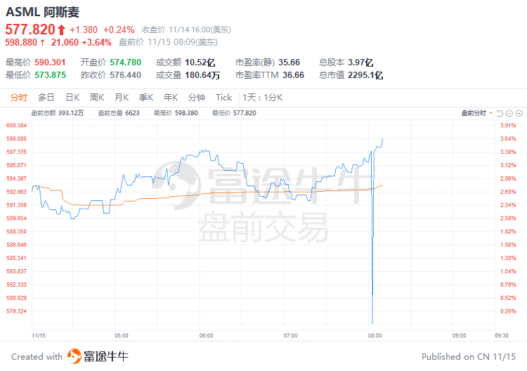
Task: Click the red up arrow beside 577.820
Action: coord(61,30)
